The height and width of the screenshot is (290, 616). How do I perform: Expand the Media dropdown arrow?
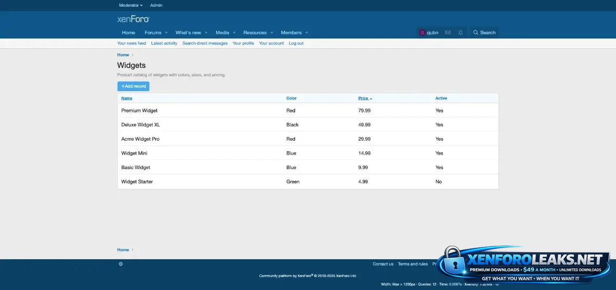point(234,33)
